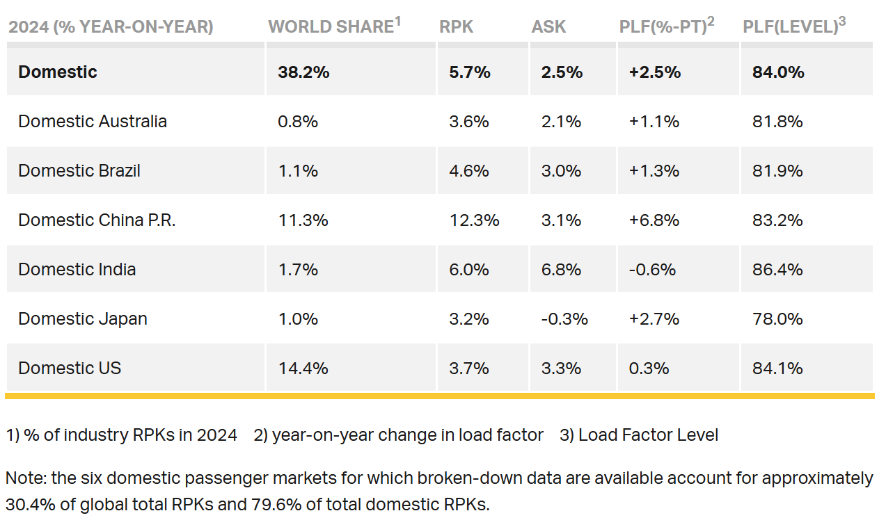The image size is (886, 527).
Task: Click the ASK column header
Action: (x=548, y=27)
